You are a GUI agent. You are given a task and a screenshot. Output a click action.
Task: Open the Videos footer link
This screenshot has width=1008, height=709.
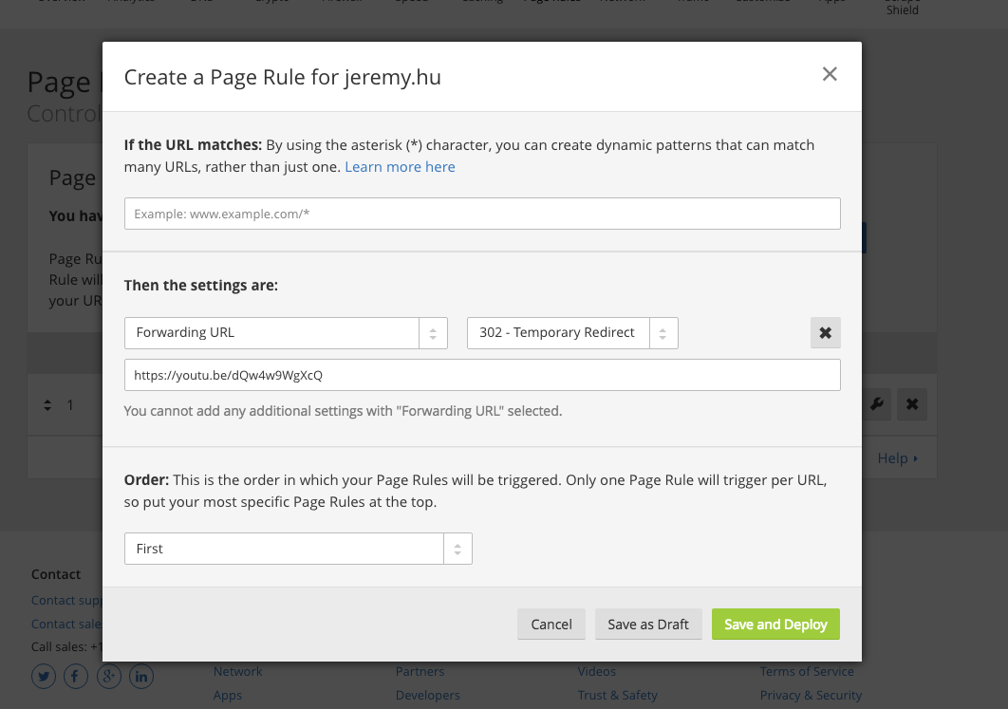597,671
